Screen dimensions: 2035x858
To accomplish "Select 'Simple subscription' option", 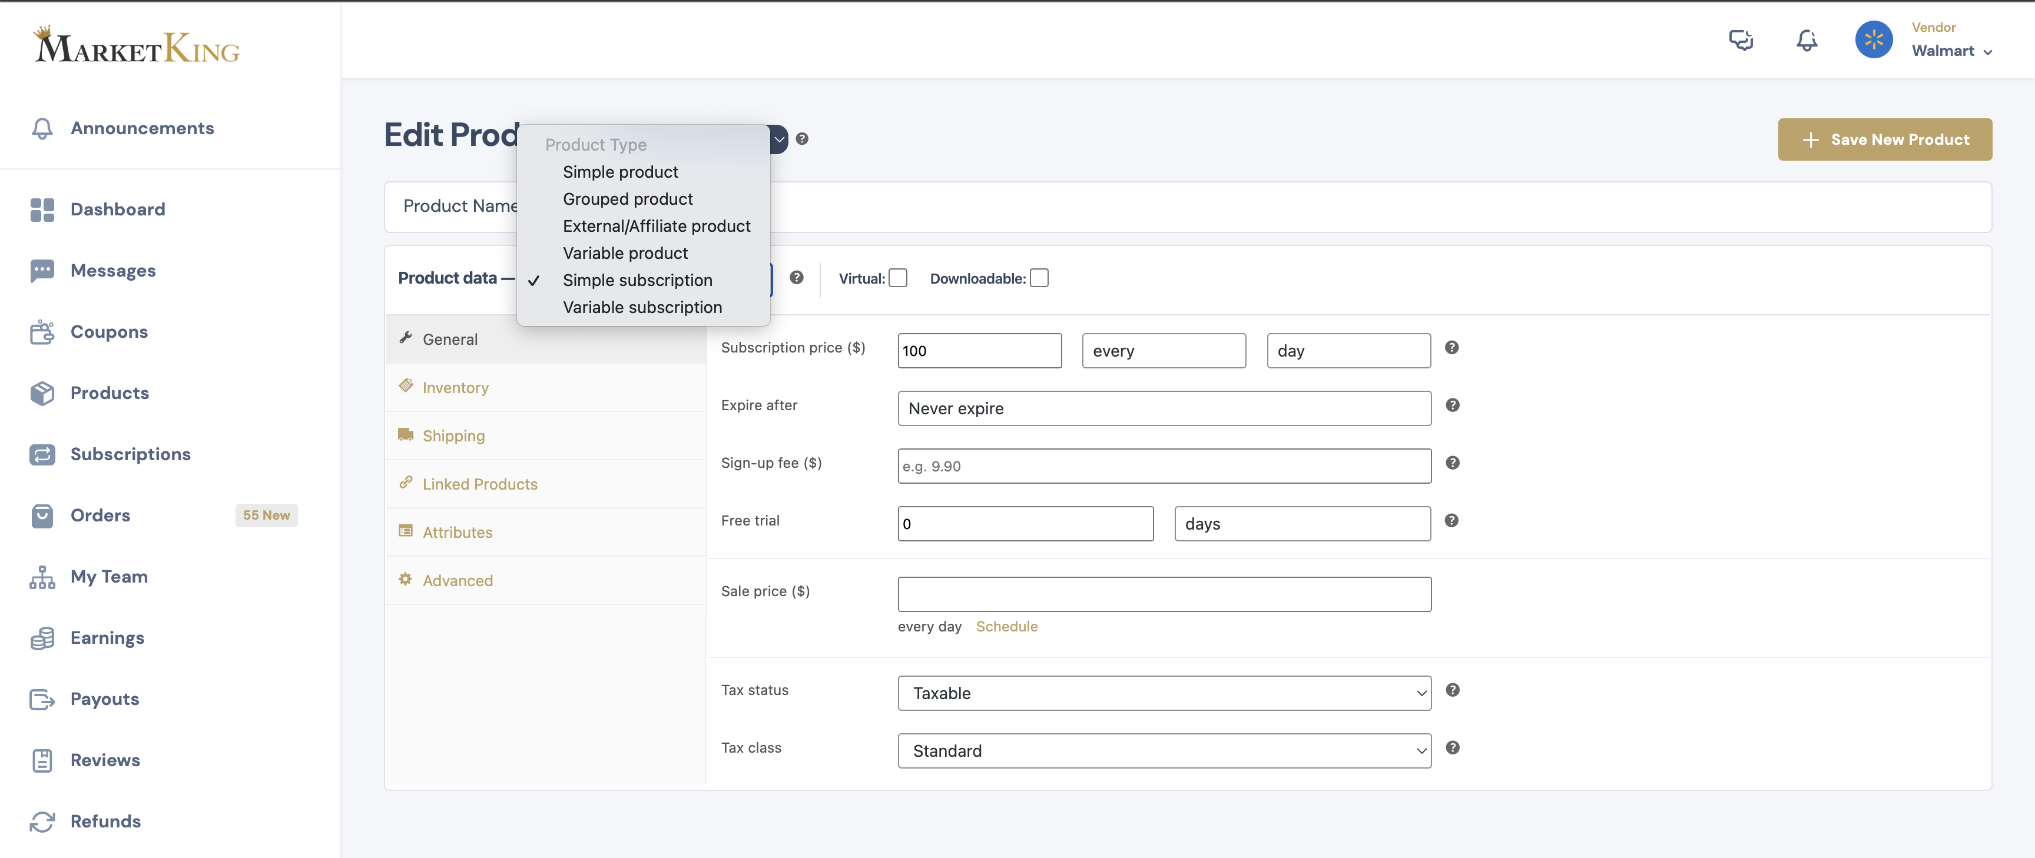I will (643, 280).
